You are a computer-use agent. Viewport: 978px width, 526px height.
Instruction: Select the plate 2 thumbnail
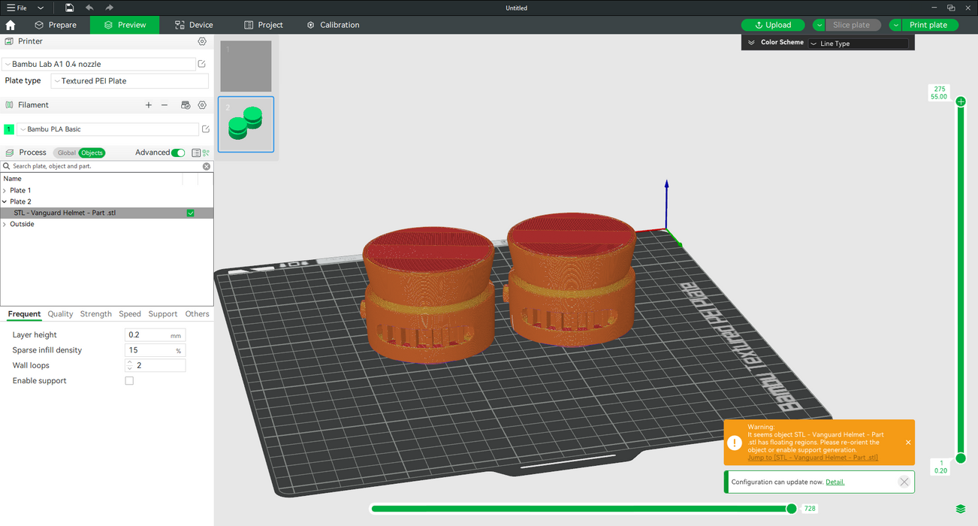246,124
